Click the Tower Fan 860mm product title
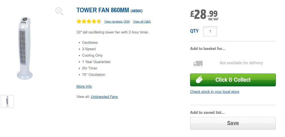Viewport: 285px width, 137px height. pyautogui.click(x=103, y=11)
